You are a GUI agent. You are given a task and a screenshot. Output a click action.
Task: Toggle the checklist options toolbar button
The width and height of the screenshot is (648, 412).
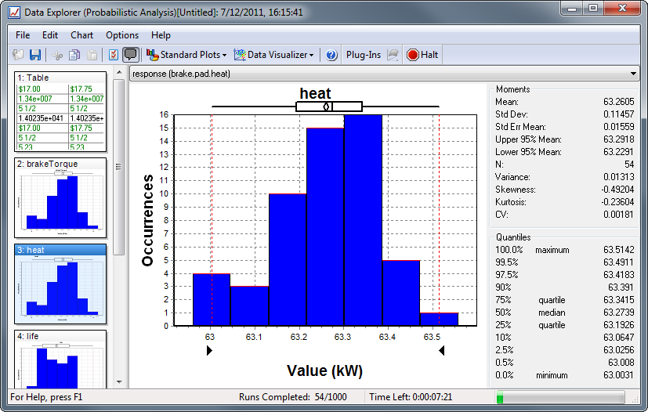[113, 55]
